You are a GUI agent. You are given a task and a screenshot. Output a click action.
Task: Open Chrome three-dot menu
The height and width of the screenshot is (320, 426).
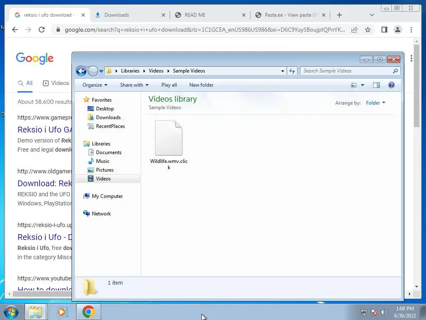(411, 30)
